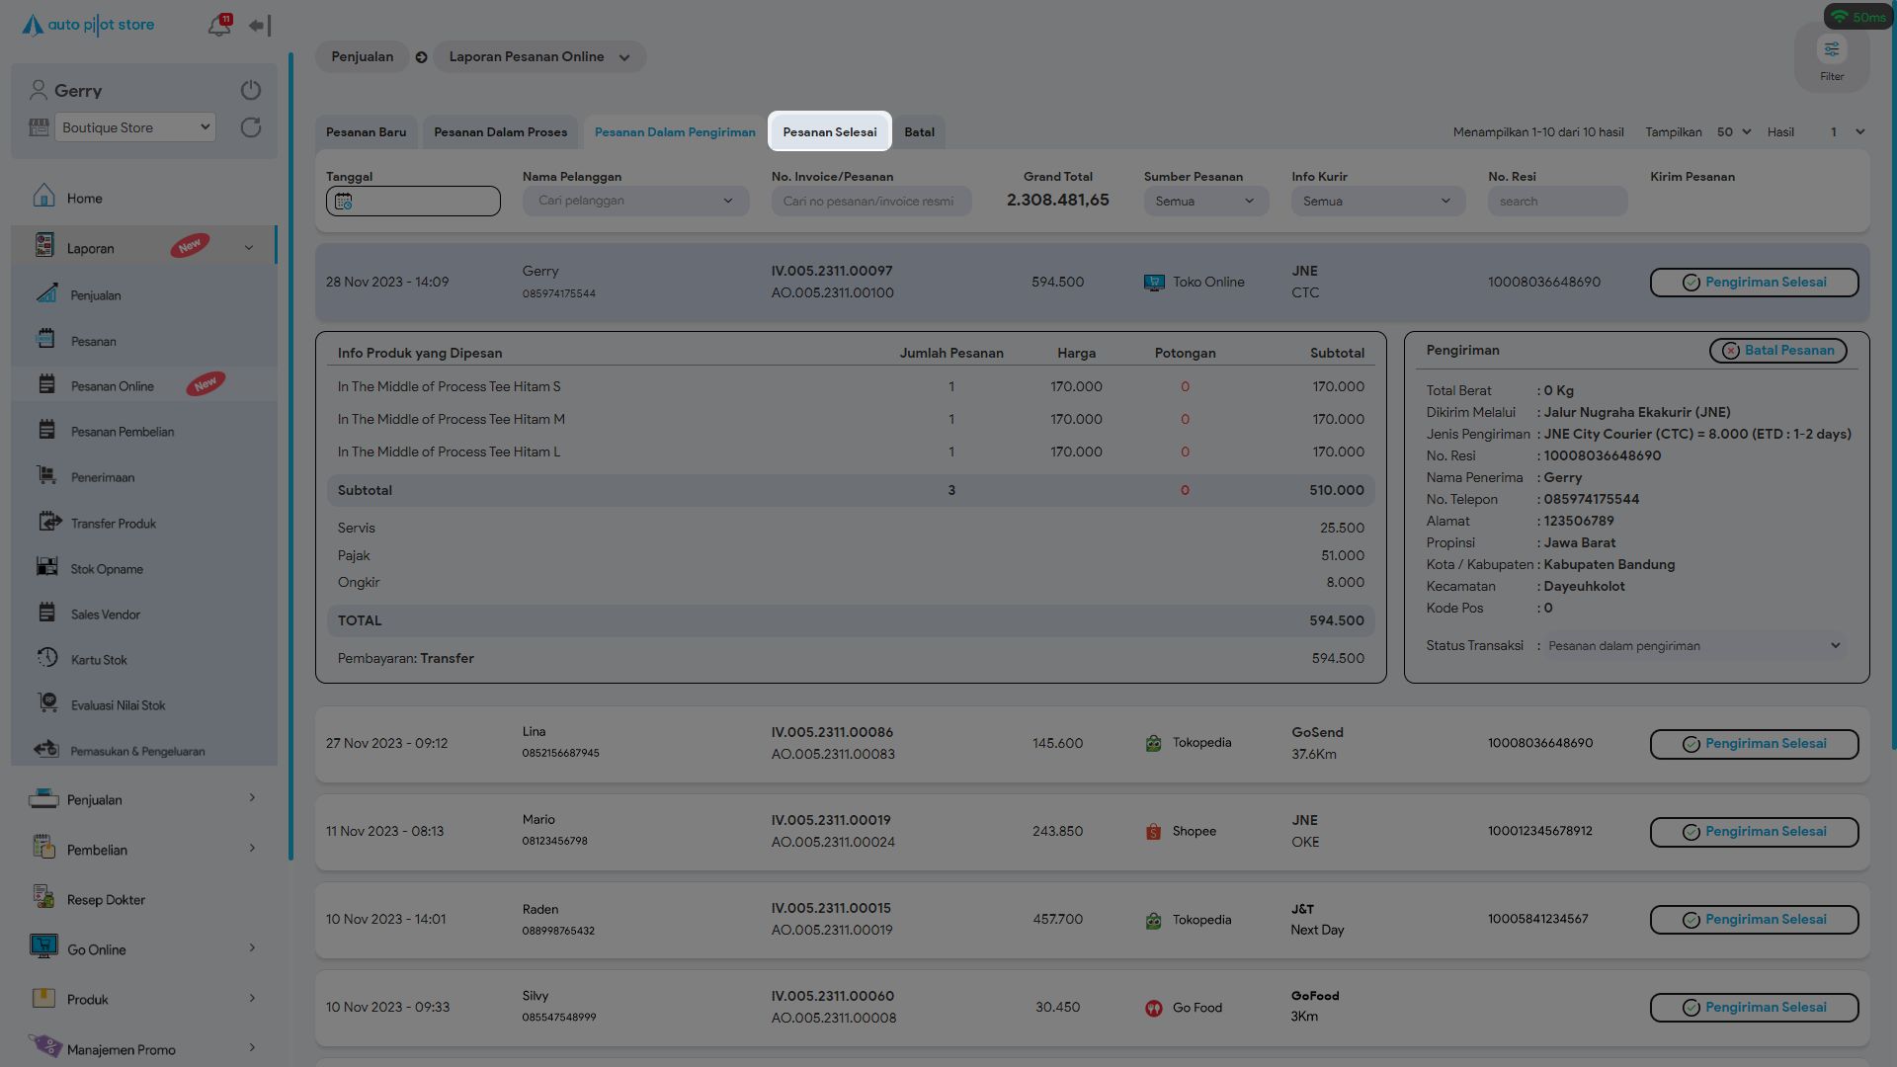This screenshot has height=1067, width=1897.
Task: Switch to Pesanan Selesai tab
Action: tap(829, 132)
